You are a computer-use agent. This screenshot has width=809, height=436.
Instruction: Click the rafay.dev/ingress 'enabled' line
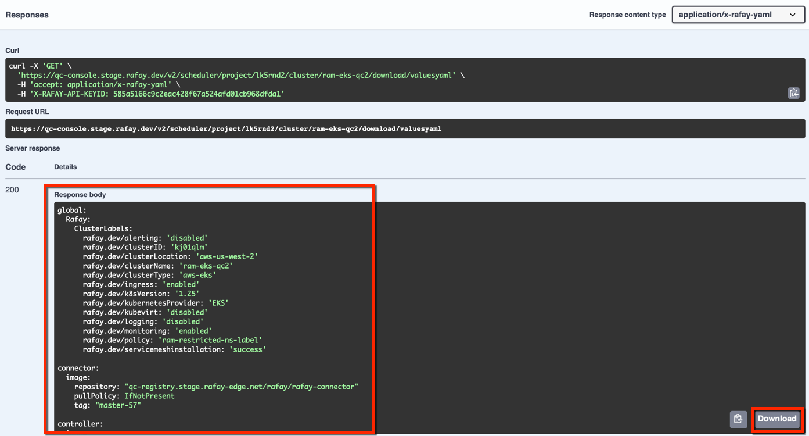click(x=141, y=285)
